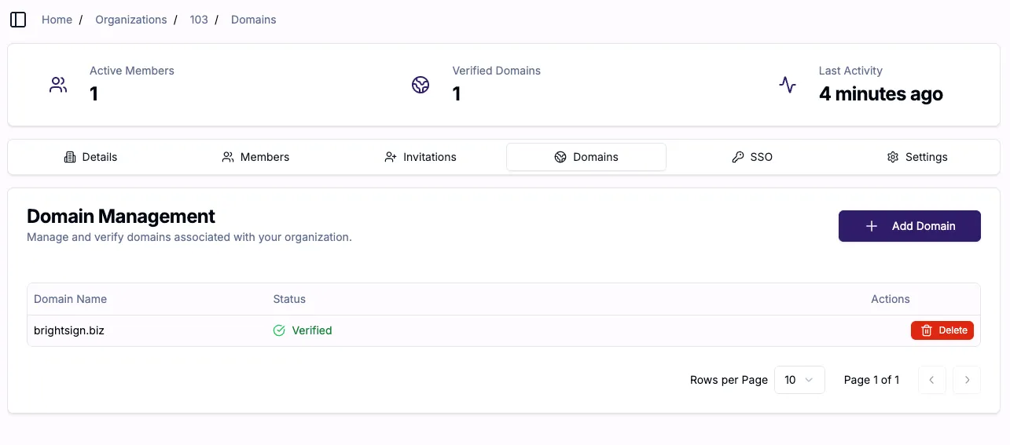Open Rows per Page dropdown

[799, 380]
